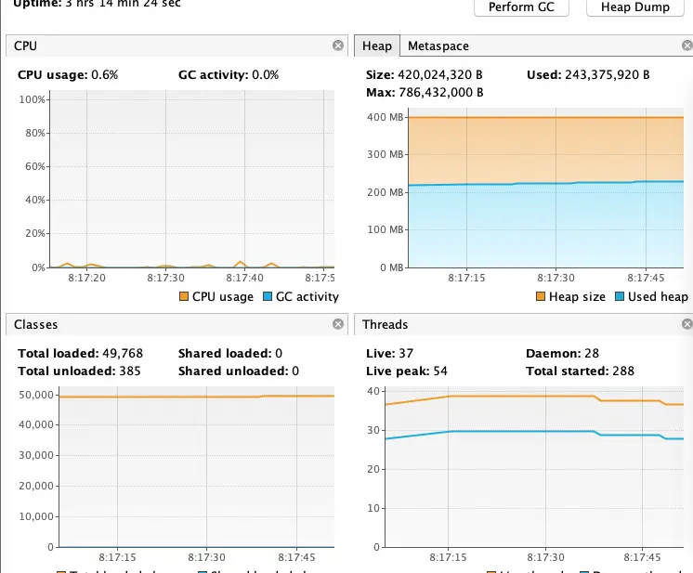The height and width of the screenshot is (573, 693).
Task: Click the 30 axis label in Threads chart
Action: 373,430
